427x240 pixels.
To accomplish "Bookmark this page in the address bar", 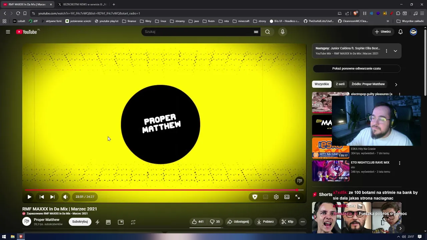I will [x=25, y=13].
